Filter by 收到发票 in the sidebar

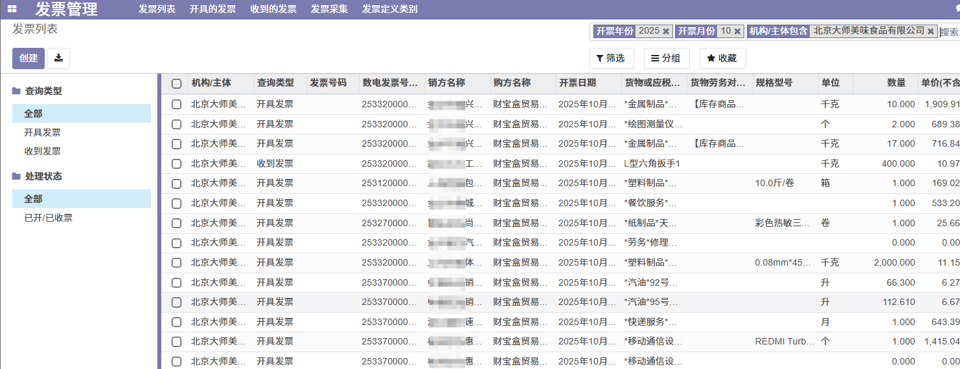[x=43, y=151]
